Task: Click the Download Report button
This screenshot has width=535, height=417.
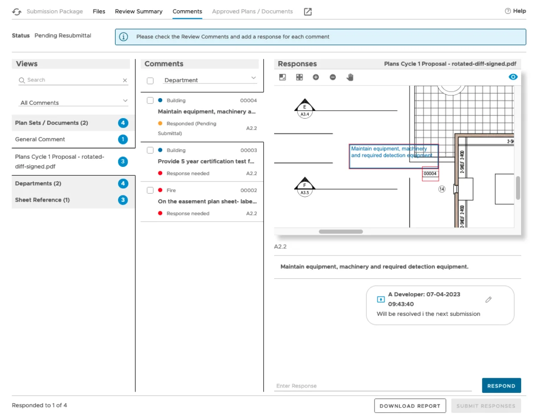Action: coord(410,406)
